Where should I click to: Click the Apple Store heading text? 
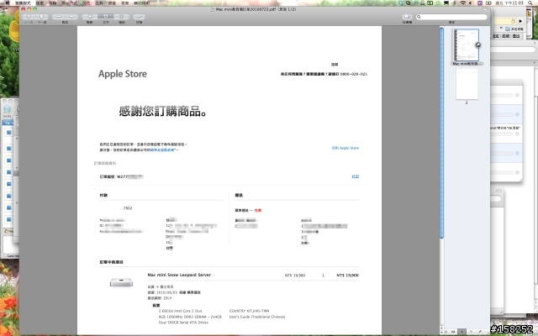pyautogui.click(x=123, y=74)
